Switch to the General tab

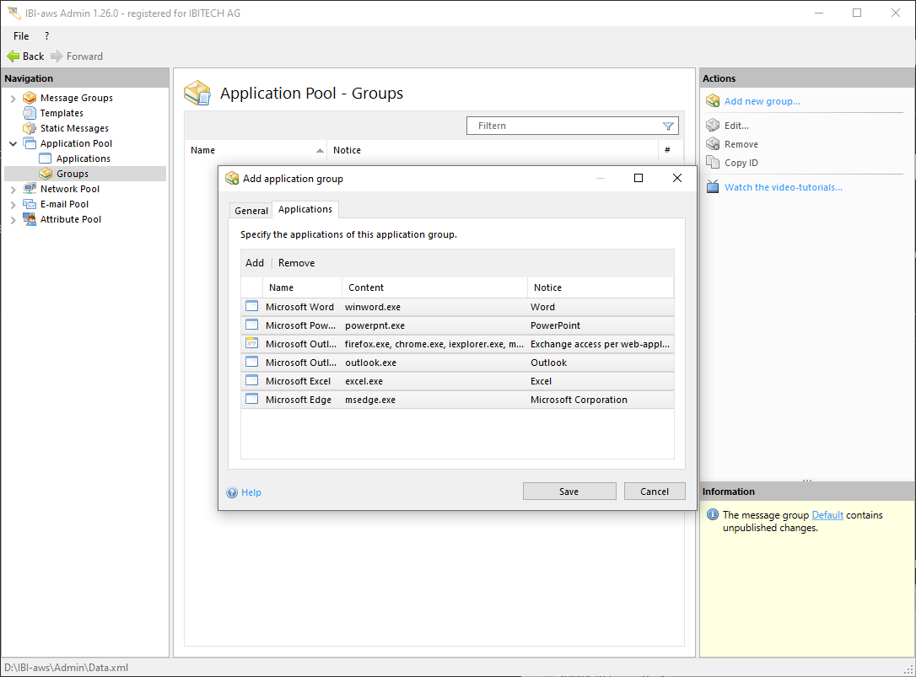251,211
